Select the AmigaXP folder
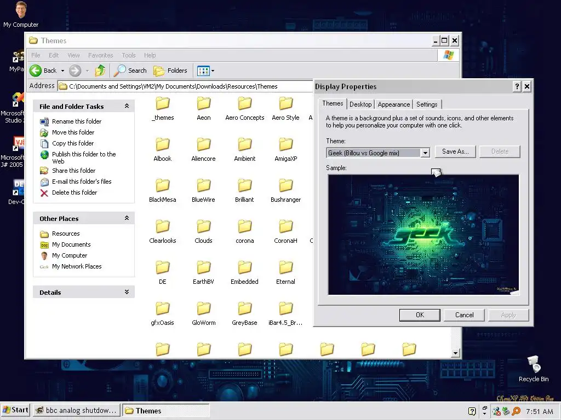 (x=285, y=150)
